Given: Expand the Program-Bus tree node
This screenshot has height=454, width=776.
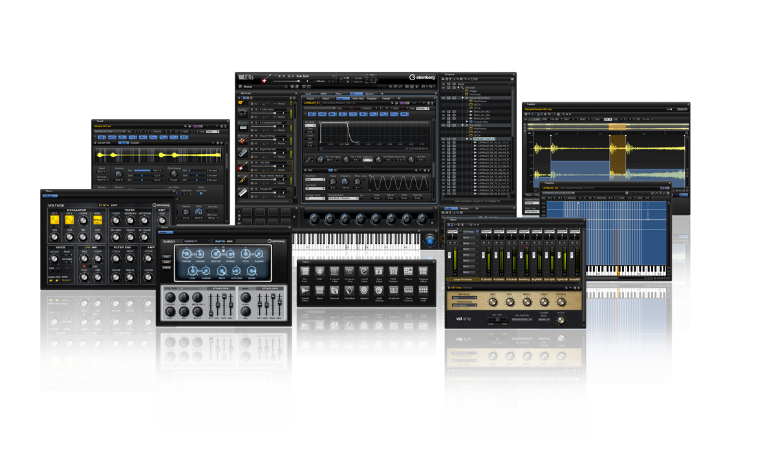Looking at the screenshot, I should [x=467, y=122].
